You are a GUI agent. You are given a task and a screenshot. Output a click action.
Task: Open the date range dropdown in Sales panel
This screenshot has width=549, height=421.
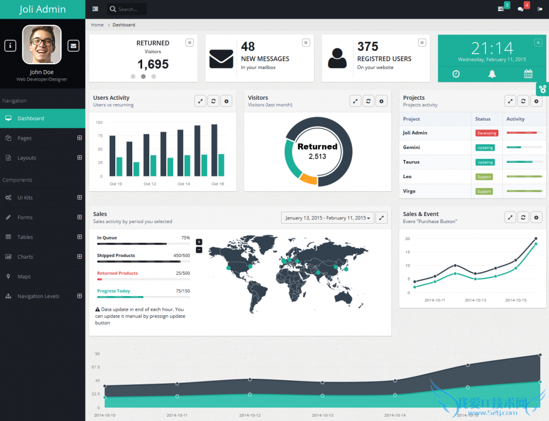[327, 217]
